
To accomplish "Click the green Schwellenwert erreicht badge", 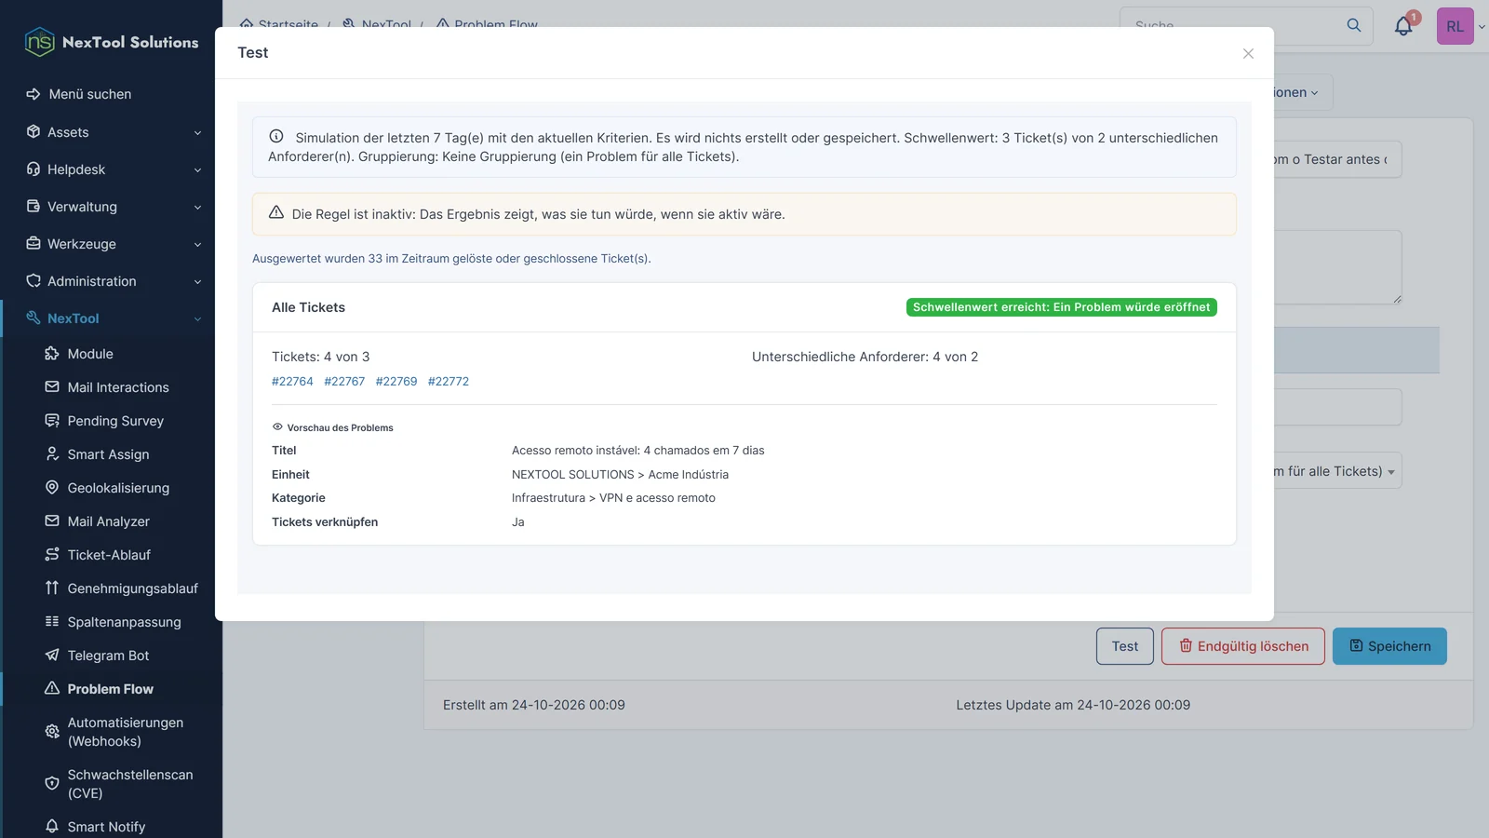I will [x=1062, y=307].
